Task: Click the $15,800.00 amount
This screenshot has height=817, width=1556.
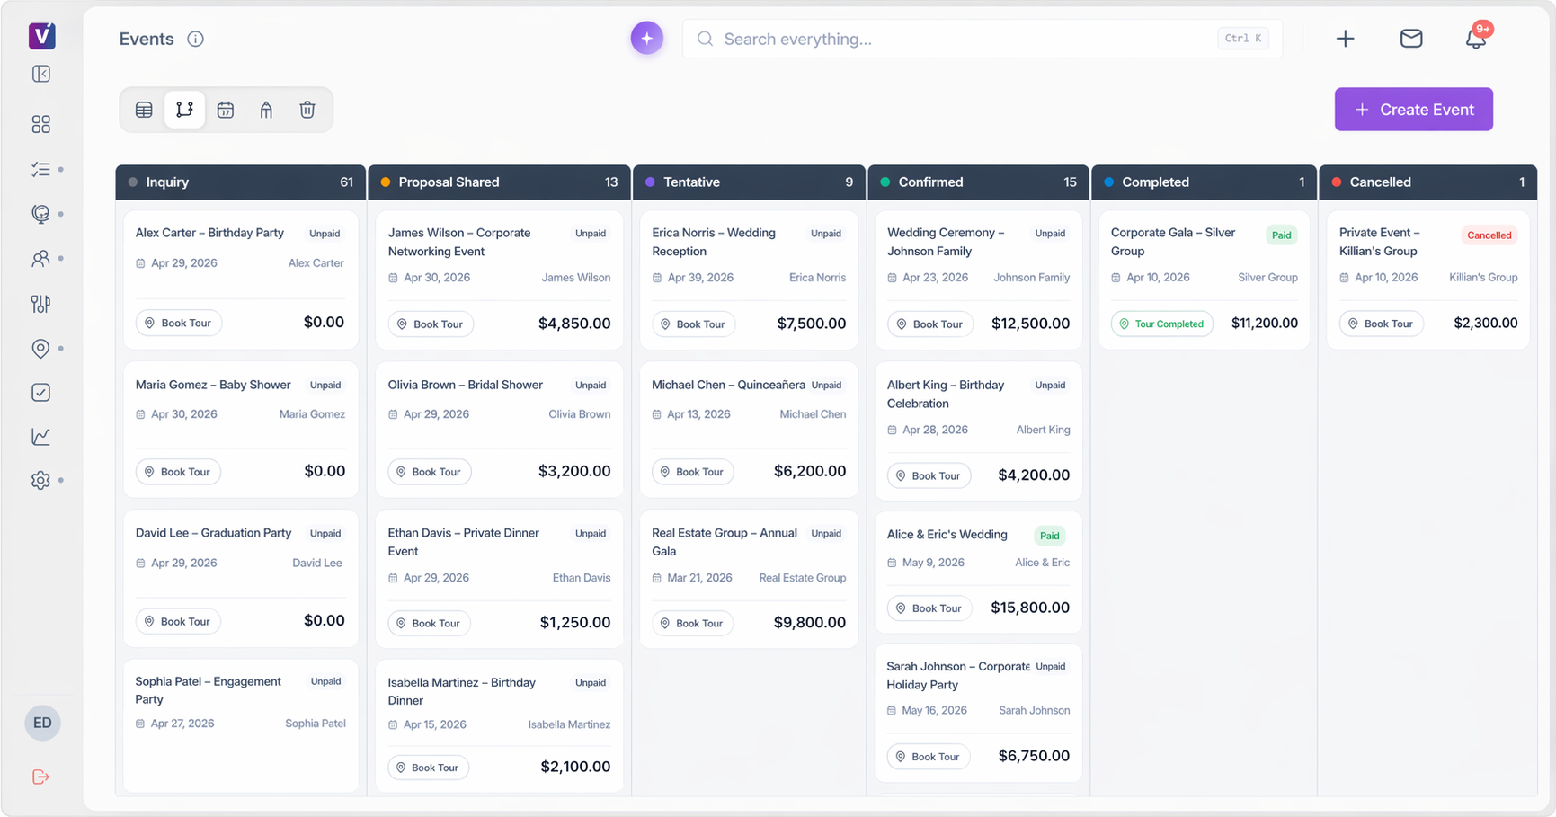Action: coord(1030,608)
